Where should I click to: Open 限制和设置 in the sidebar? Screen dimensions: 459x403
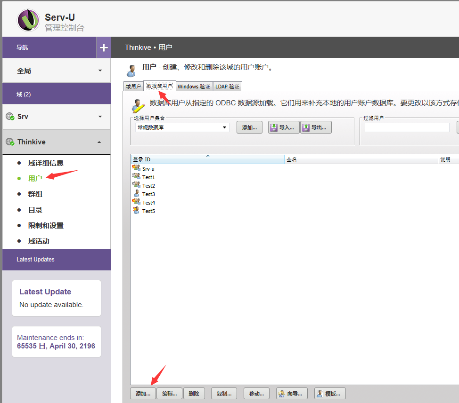click(46, 225)
